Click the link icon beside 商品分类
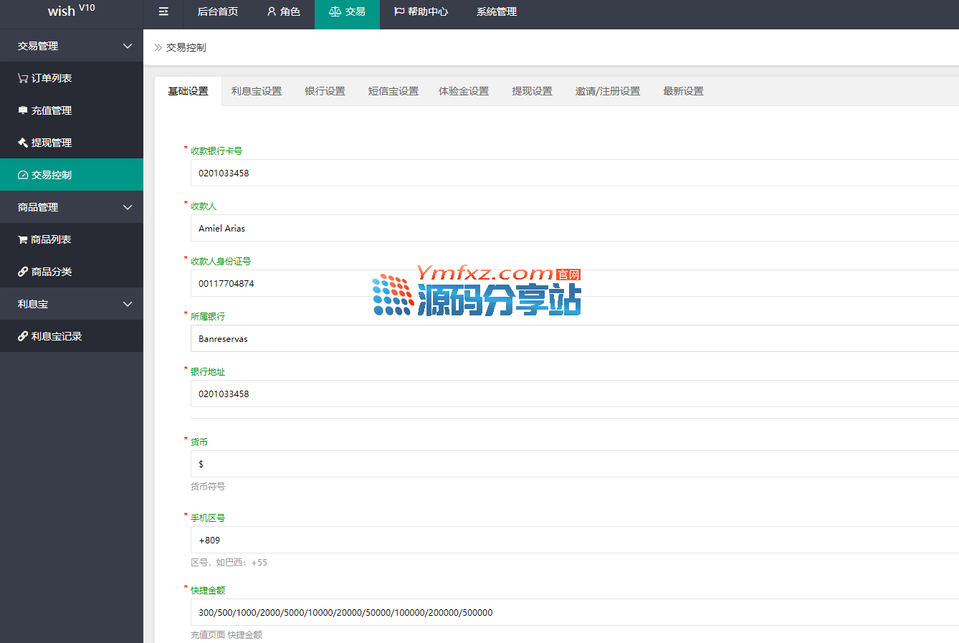Viewport: 959px width, 643px height. point(23,272)
